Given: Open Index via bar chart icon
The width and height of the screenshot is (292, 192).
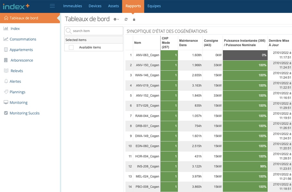Looking at the screenshot, I should point(6,29).
